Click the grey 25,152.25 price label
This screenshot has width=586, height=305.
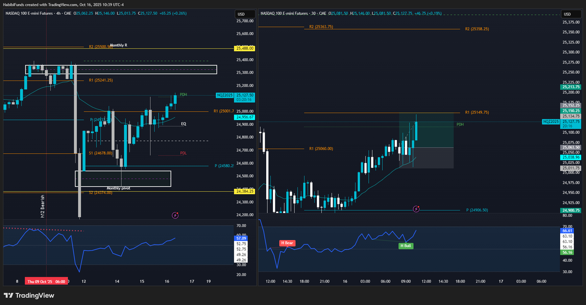570,105
